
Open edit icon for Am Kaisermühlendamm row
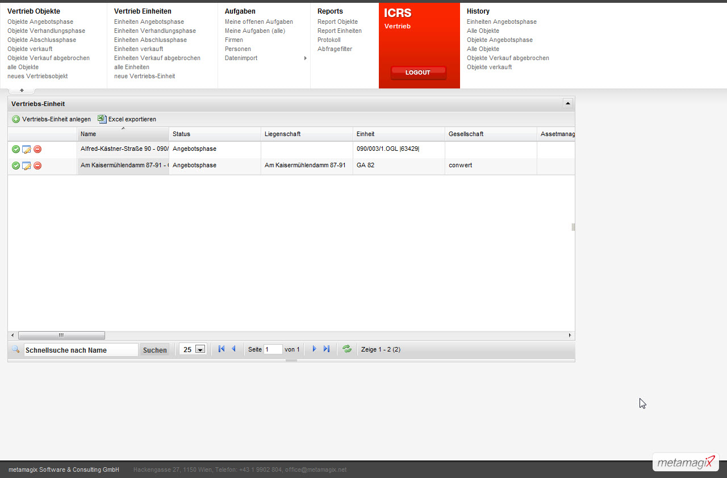(x=26, y=166)
